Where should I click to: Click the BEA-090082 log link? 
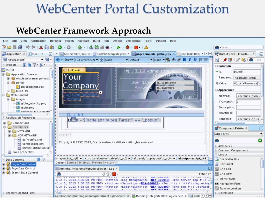tap(149, 183)
